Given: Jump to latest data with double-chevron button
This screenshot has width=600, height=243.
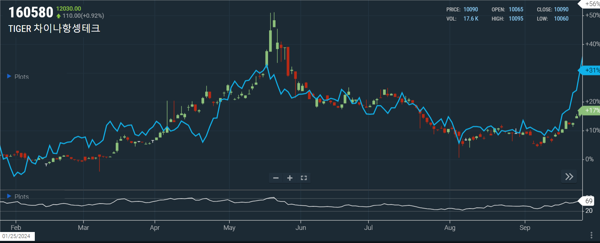Looking at the screenshot, I should (569, 177).
